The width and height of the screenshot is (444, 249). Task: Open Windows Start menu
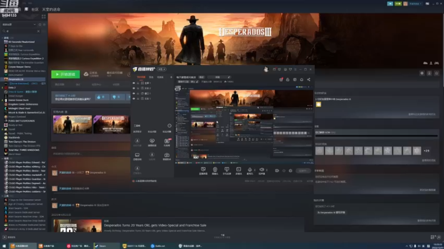point(4,246)
